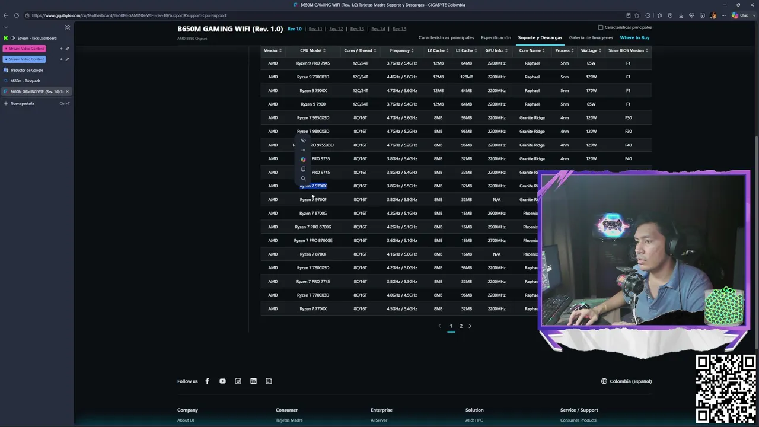Go to next page with the right arrow
The height and width of the screenshot is (427, 759).
(470, 326)
